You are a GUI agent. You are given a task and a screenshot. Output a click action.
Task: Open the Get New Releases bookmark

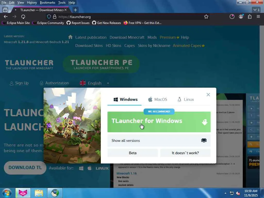(x=106, y=23)
